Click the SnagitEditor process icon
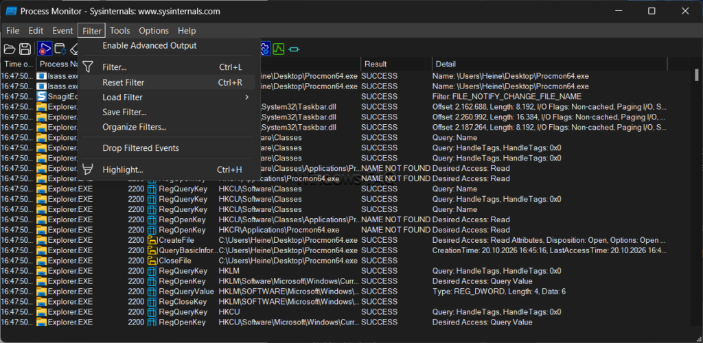 pyautogui.click(x=42, y=96)
